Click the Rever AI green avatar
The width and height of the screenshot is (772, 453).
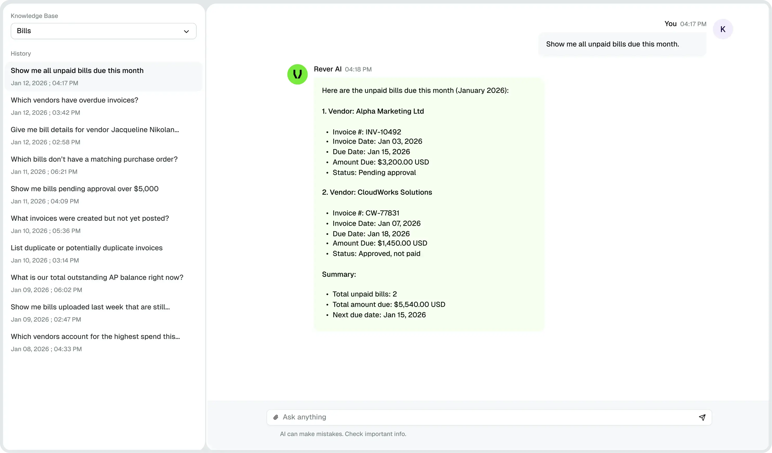tap(297, 74)
